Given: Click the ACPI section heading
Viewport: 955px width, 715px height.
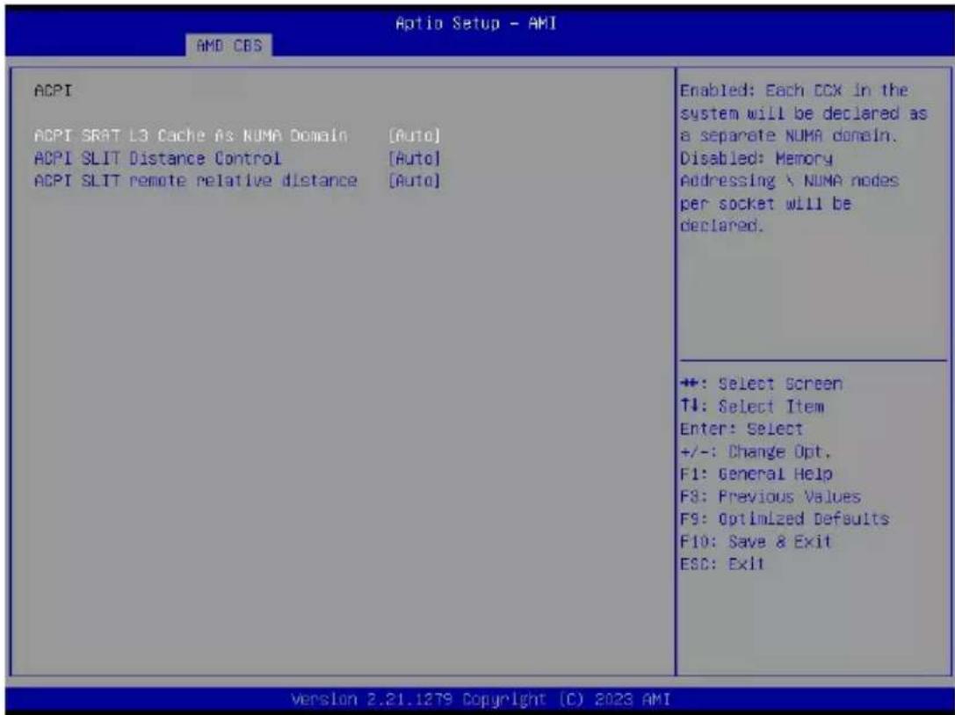Looking at the screenshot, I should pos(53,90).
